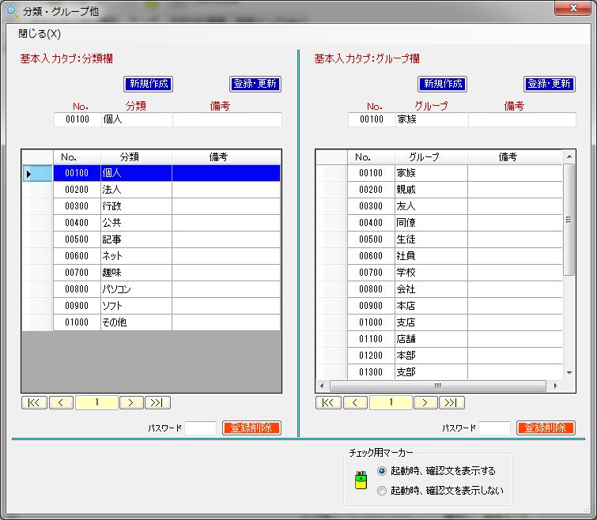
Task: Click the first-page button under the 分類 table
Action: 36,402
